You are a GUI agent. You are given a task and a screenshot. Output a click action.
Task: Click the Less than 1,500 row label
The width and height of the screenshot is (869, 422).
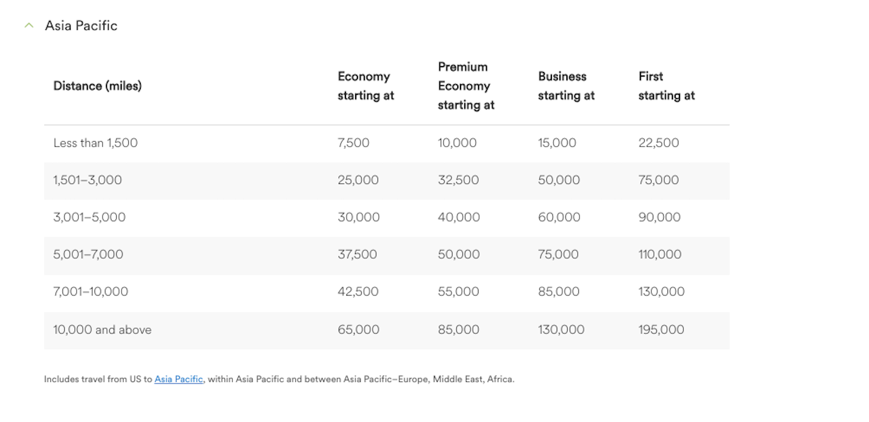95,143
